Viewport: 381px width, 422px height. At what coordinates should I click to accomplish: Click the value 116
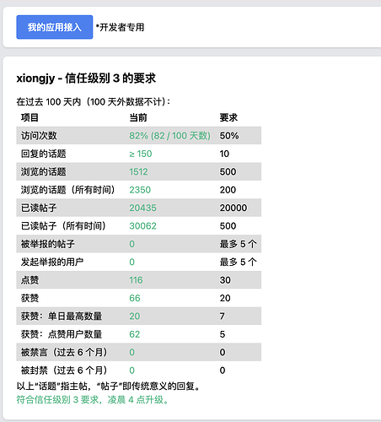(136, 280)
